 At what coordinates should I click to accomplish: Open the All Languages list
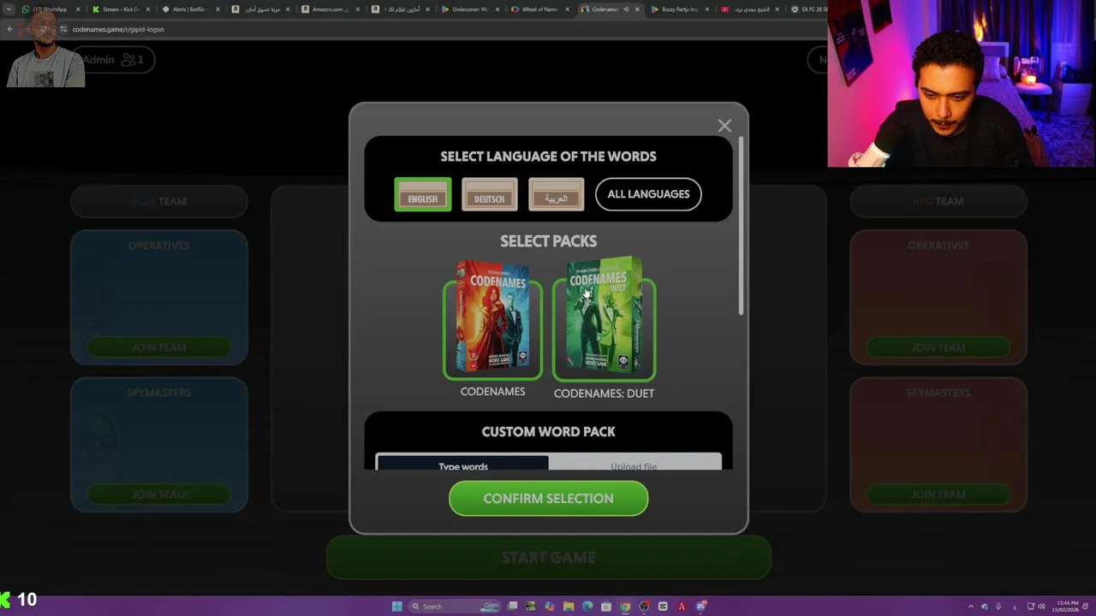[648, 194]
